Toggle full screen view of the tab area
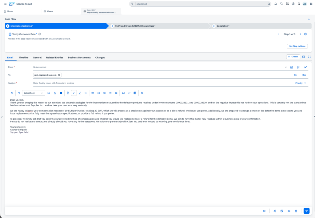315x218 pixels. click(309, 57)
